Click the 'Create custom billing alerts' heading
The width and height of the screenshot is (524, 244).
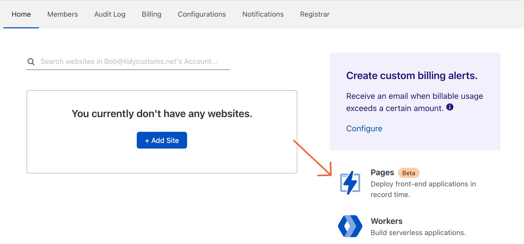point(412,76)
